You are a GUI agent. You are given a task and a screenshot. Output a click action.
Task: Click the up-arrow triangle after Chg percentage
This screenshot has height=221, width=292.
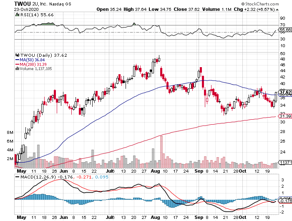click(x=277, y=10)
